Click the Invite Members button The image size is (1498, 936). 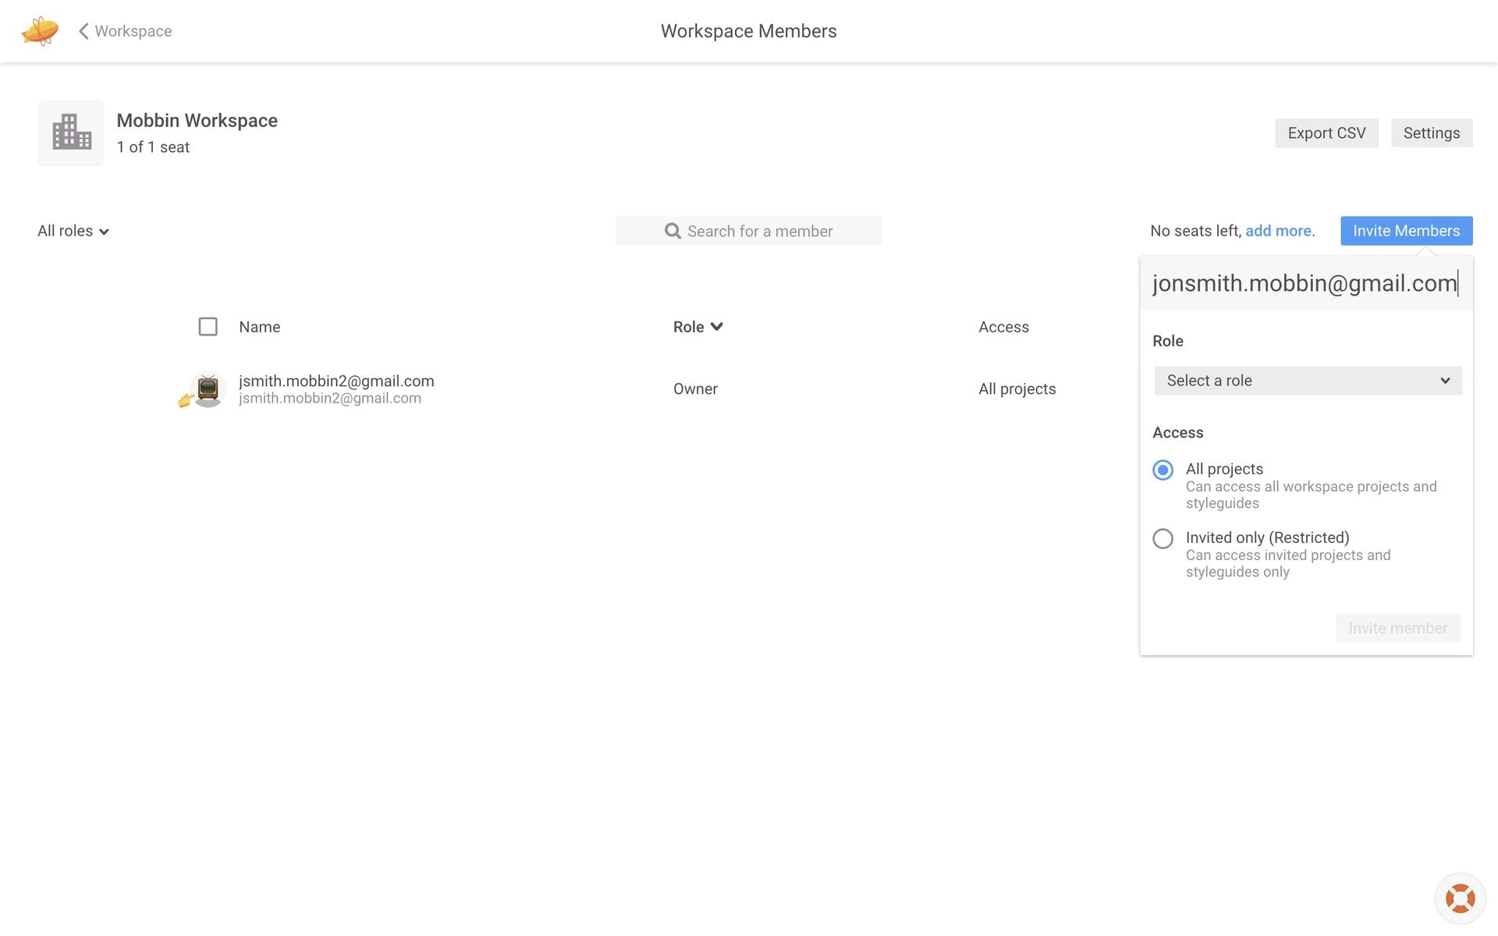point(1406,231)
